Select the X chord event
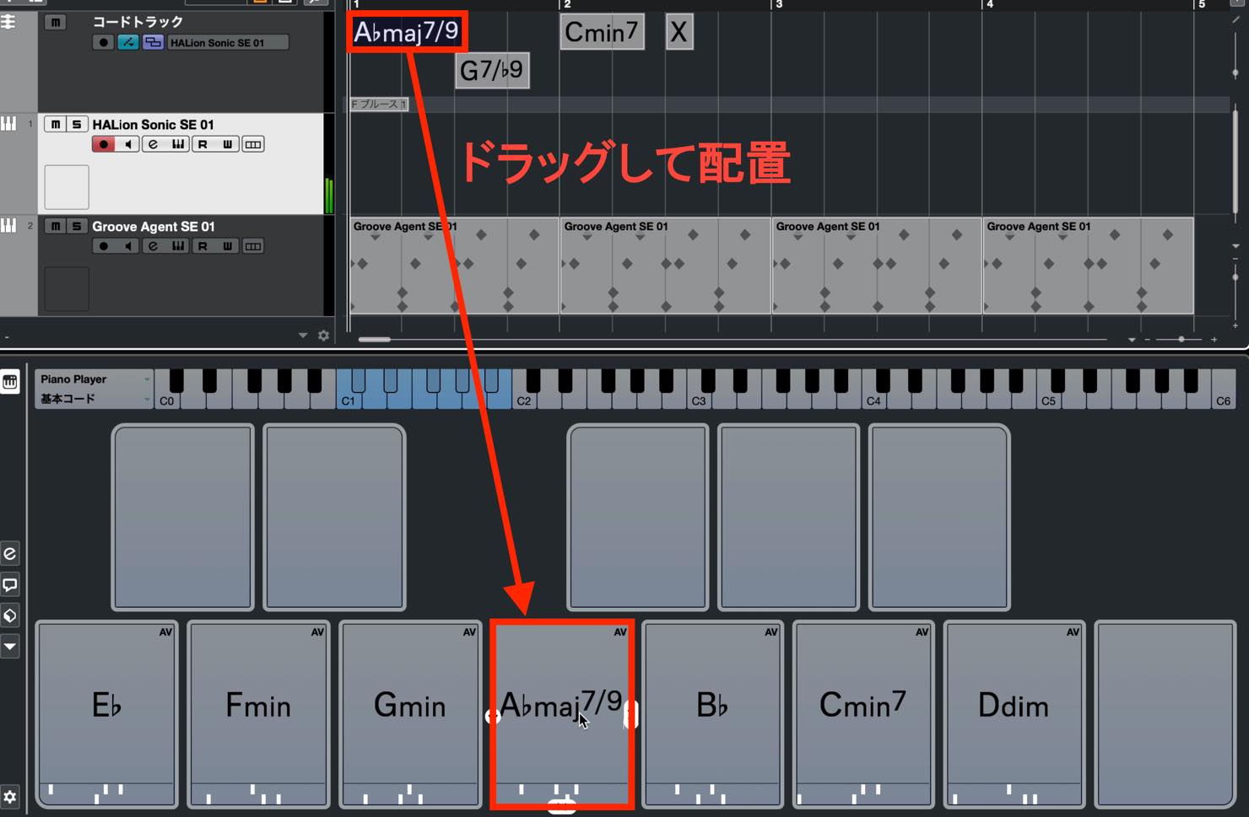 pyautogui.click(x=679, y=32)
